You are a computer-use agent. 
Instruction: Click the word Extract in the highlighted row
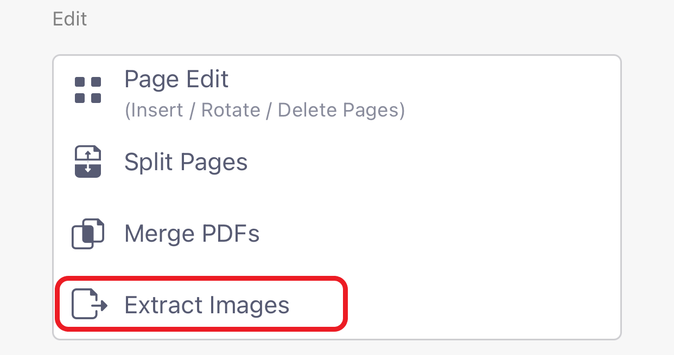164,305
